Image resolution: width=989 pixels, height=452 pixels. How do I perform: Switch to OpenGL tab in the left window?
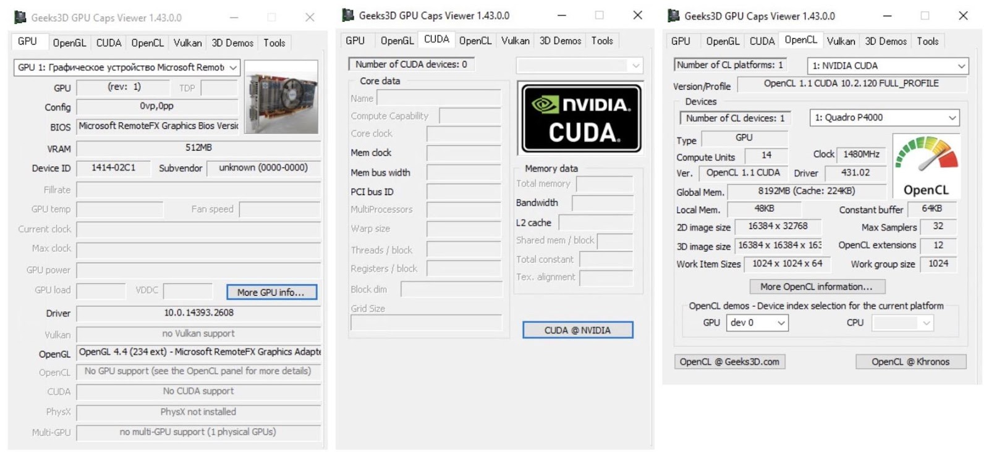69,43
